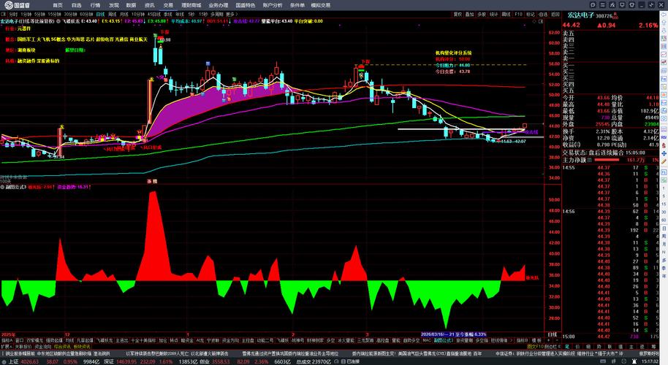The width and height of the screenshot is (668, 365).
Task: Click the 返回 back button
Action: pyautogui.click(x=555, y=15)
